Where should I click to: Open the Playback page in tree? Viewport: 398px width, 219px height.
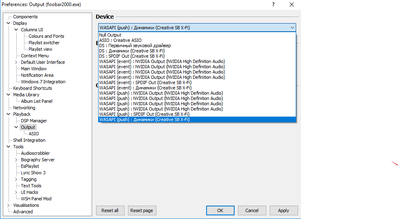click(22, 114)
